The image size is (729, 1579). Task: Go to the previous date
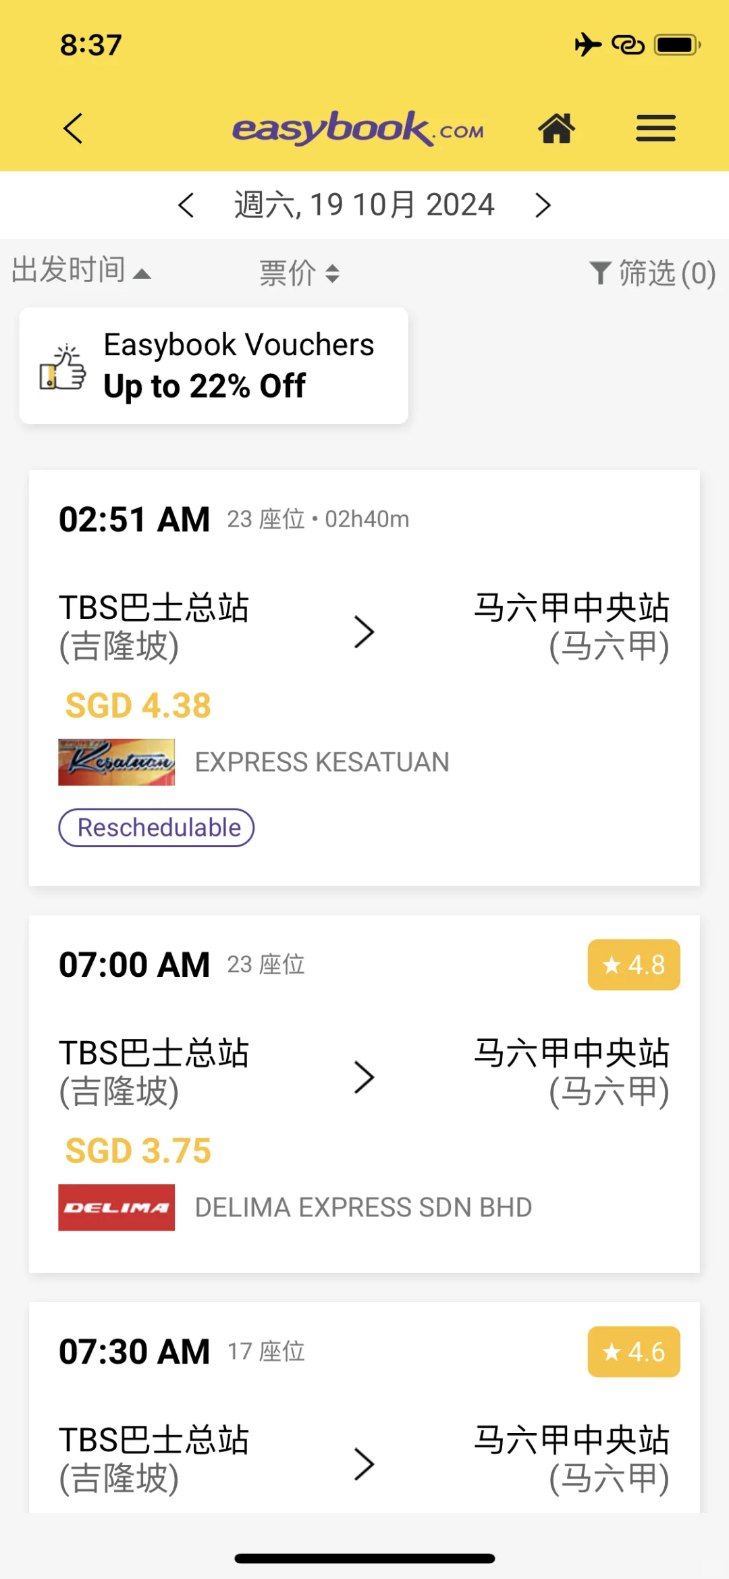[x=186, y=205]
